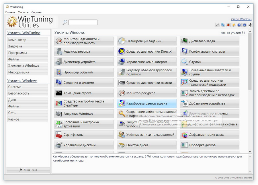Screen dimensions: 258x185
Task: Click the blue info icon
Action: (245, 25)
